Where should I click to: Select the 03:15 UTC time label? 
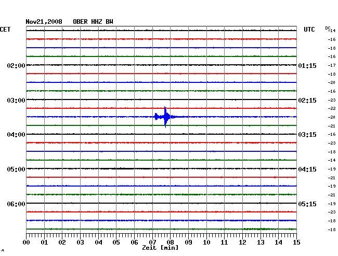click(x=307, y=135)
